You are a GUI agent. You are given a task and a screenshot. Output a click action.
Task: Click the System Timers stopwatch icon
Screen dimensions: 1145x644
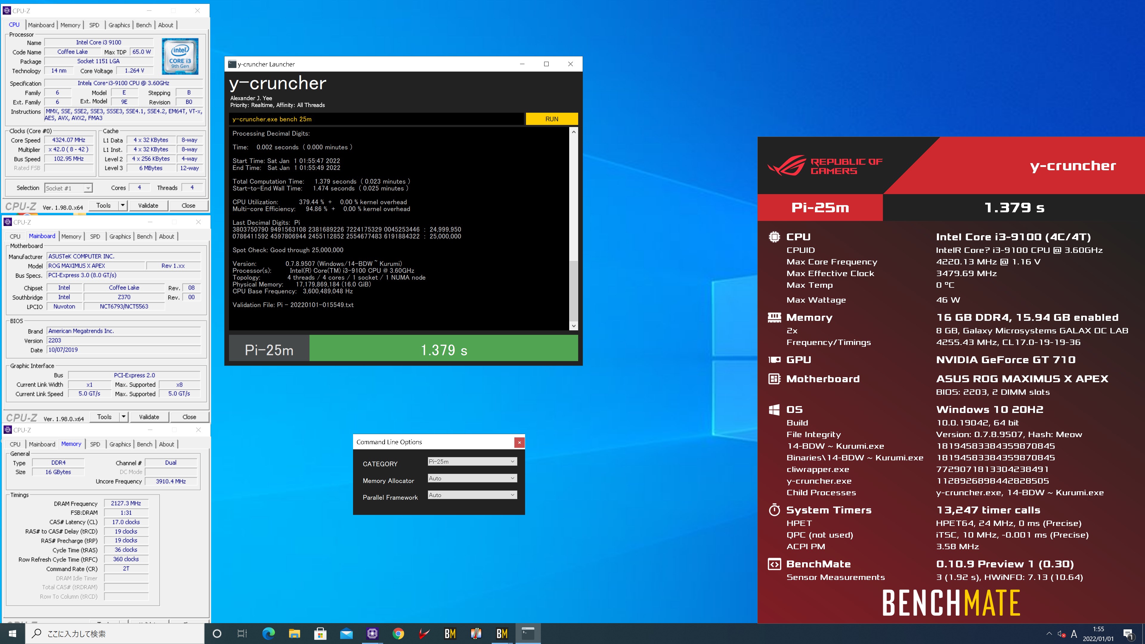[x=774, y=510]
